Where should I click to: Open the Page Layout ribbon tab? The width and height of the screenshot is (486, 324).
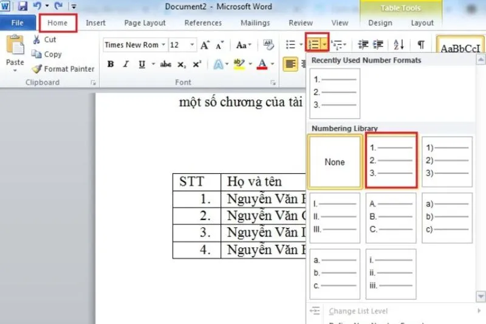(x=145, y=23)
